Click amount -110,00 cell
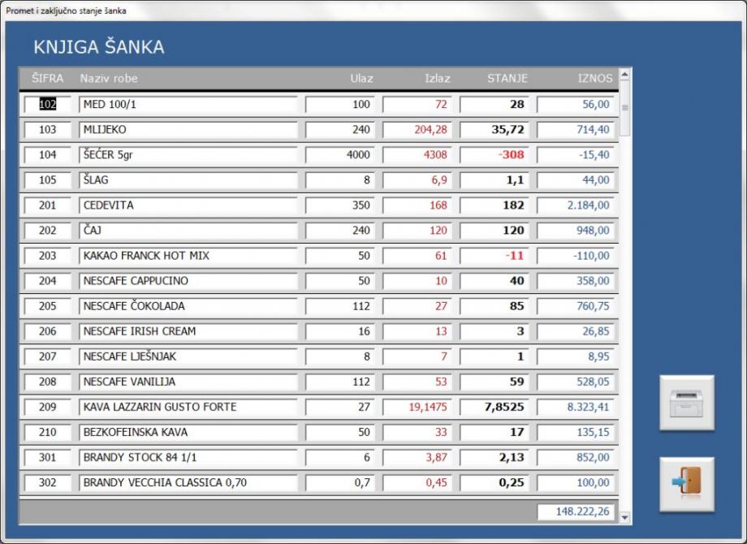This screenshot has height=544, width=747. (x=576, y=256)
